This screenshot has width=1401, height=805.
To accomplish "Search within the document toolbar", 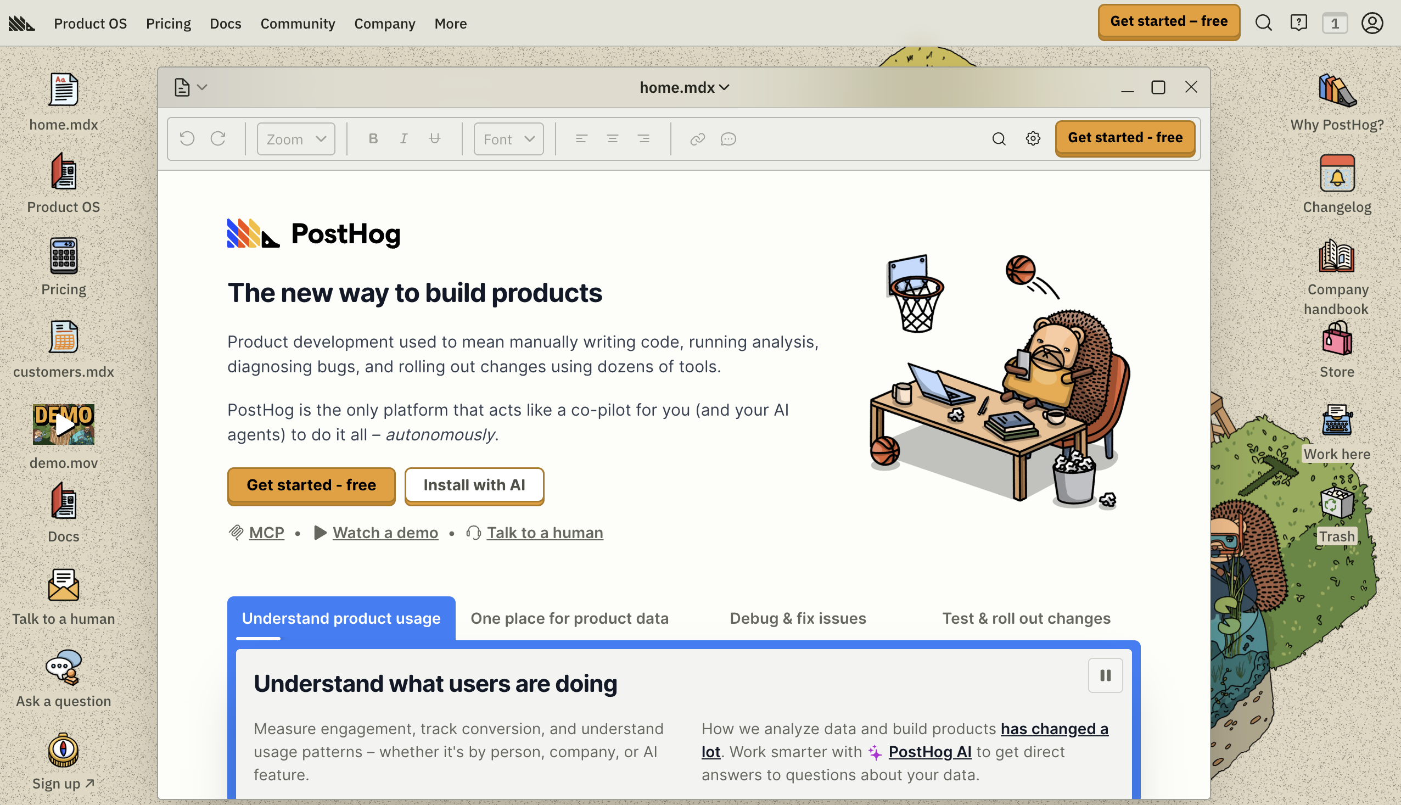I will coord(999,138).
